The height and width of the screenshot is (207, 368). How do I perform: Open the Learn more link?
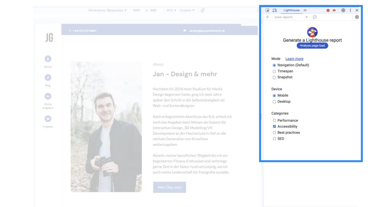[294, 59]
